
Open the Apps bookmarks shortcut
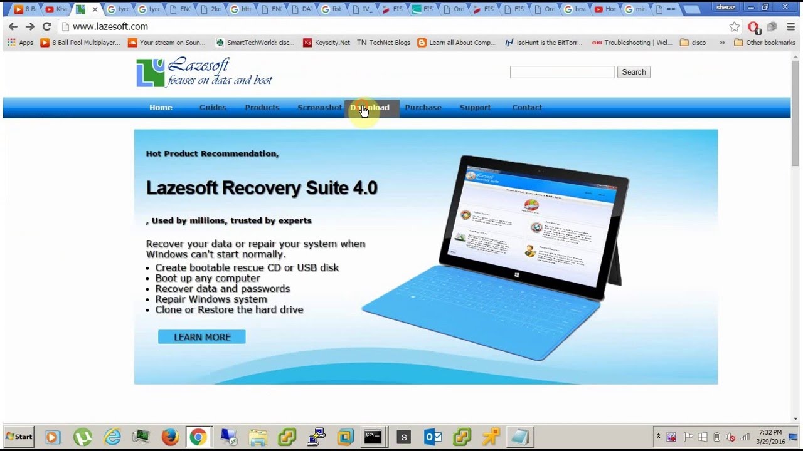click(x=20, y=43)
